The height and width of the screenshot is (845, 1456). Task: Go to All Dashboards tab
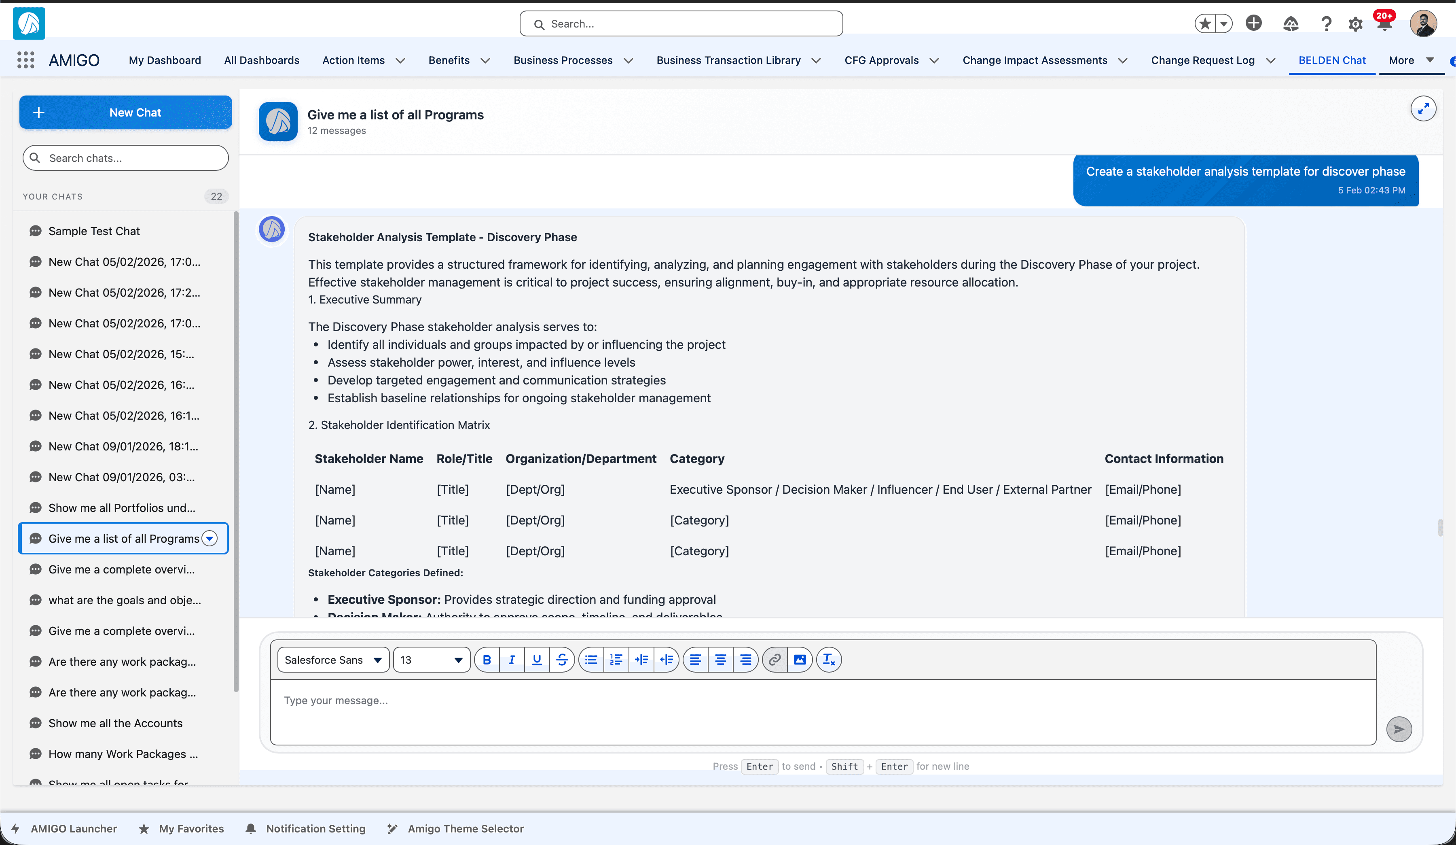tap(262, 60)
